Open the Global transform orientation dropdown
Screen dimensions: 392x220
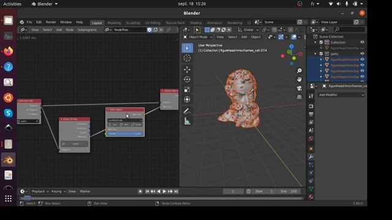pyautogui.click(x=247, y=30)
